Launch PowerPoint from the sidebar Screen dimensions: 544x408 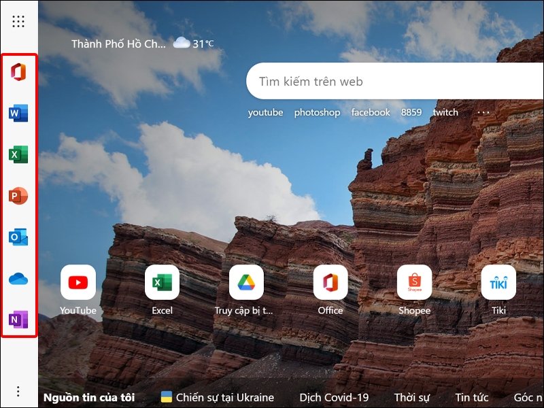[x=18, y=197]
